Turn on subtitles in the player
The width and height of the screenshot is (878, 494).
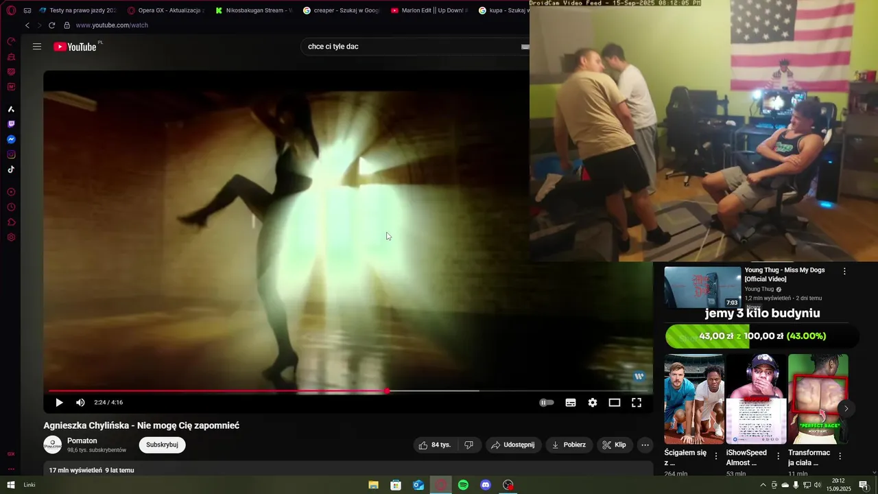click(571, 403)
